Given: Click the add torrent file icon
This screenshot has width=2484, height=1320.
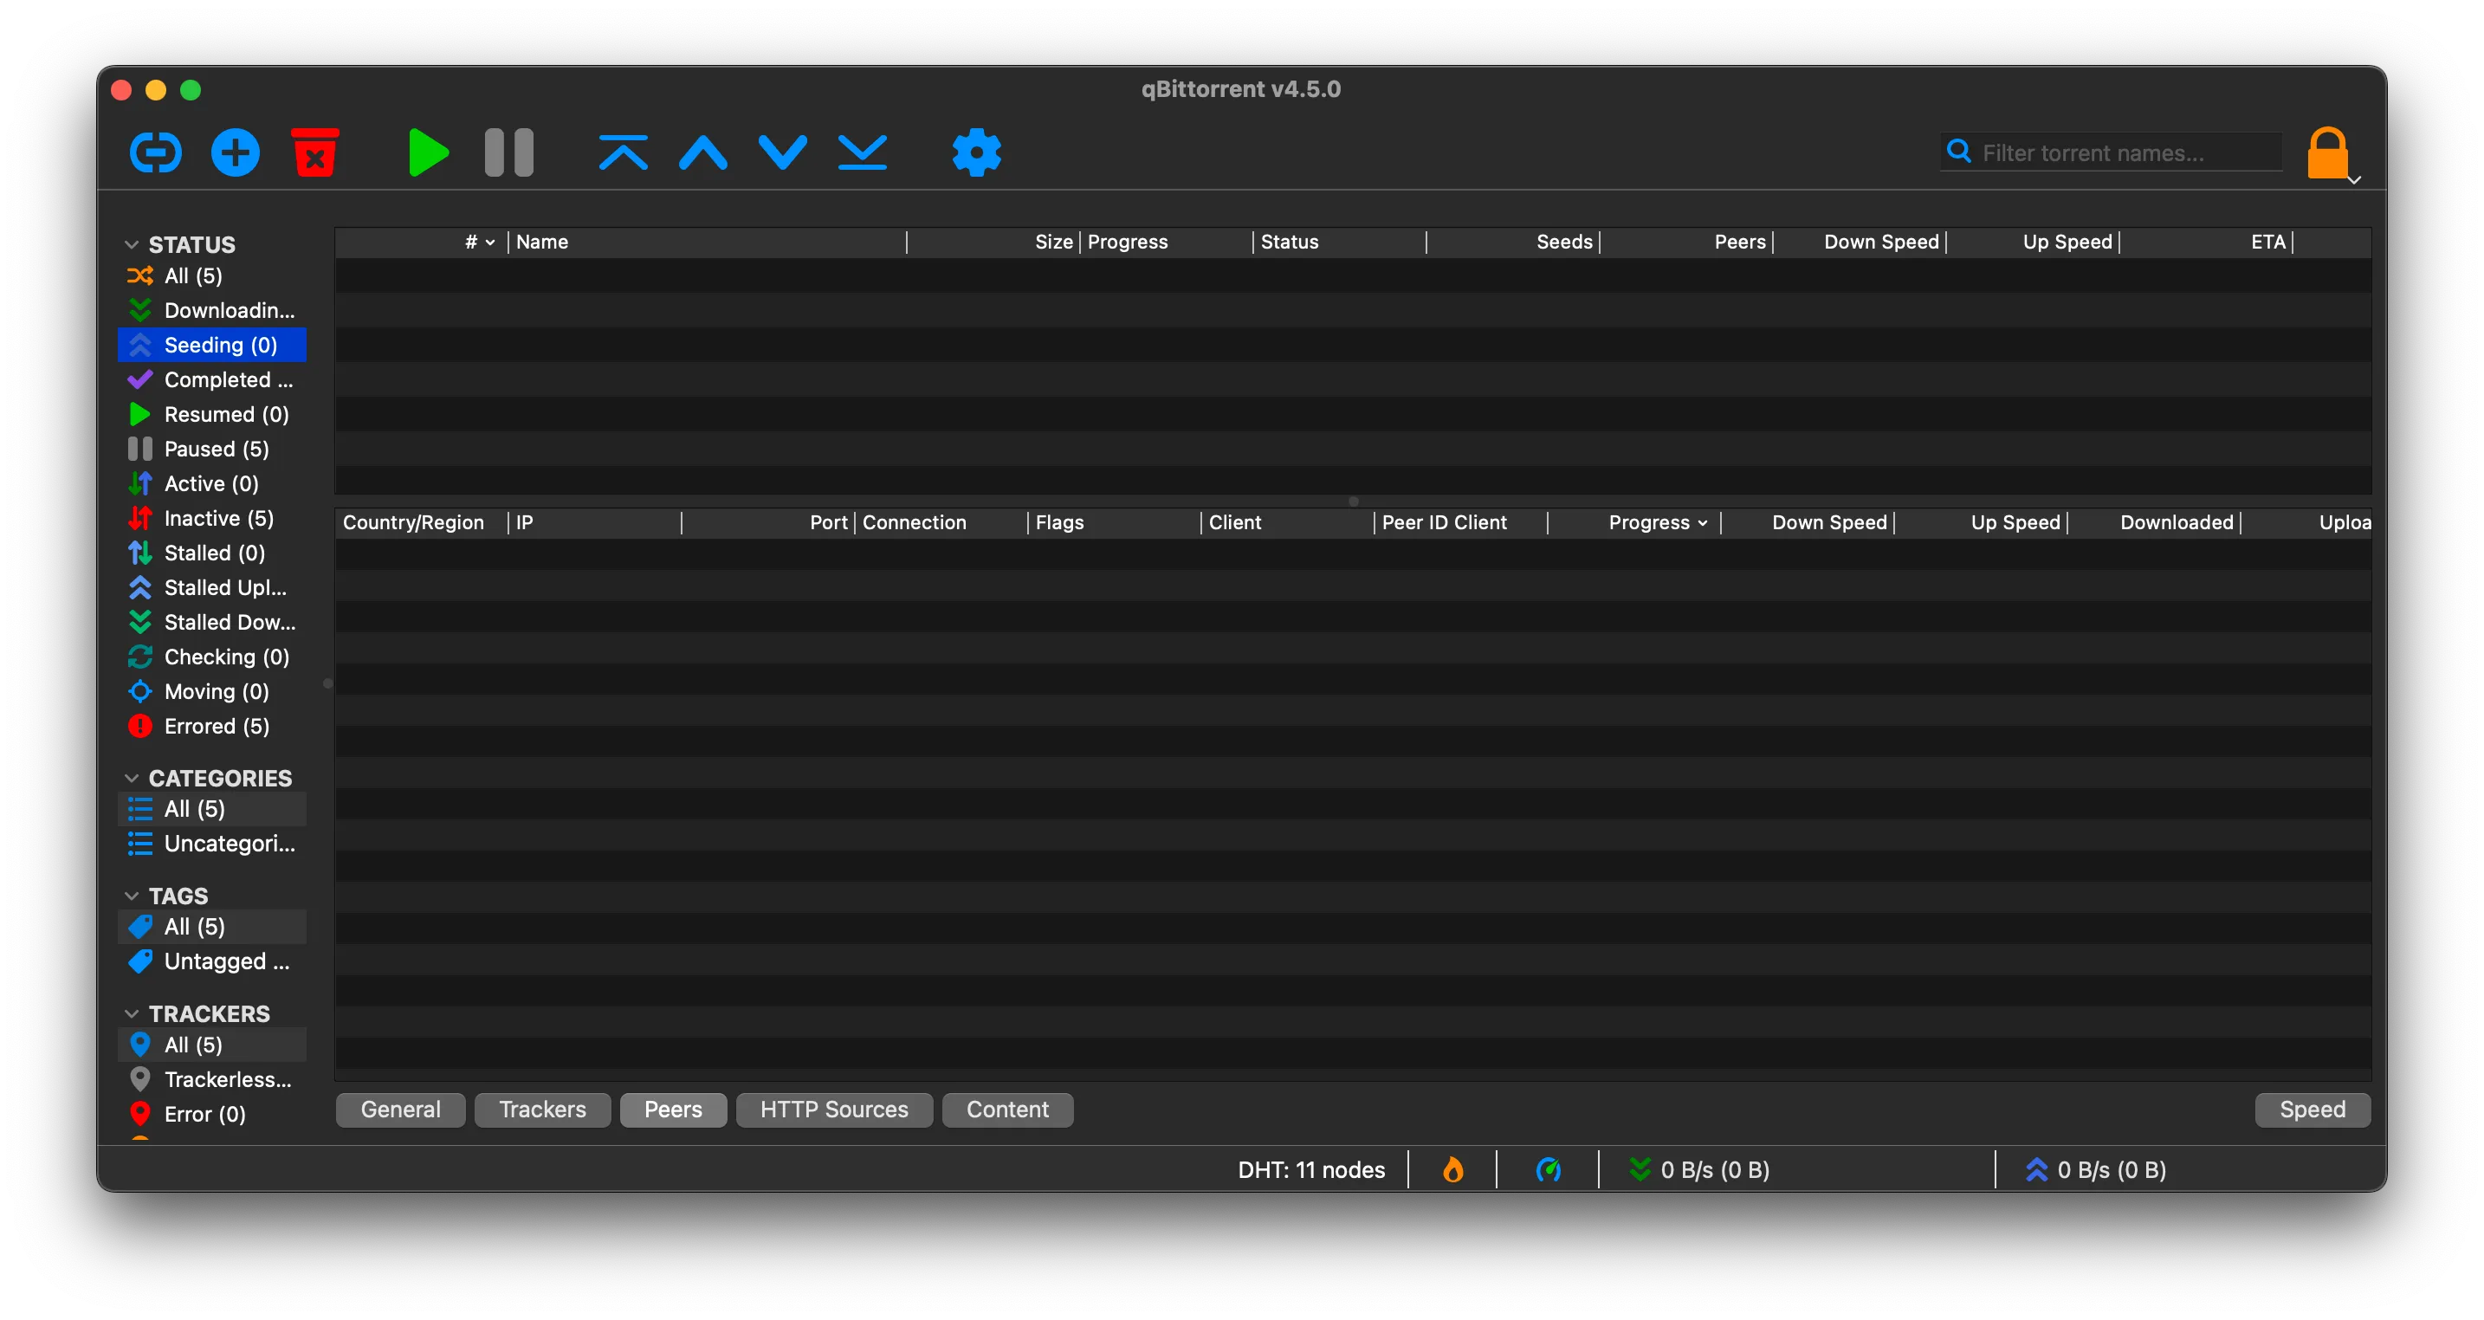Looking at the screenshot, I should (235, 152).
